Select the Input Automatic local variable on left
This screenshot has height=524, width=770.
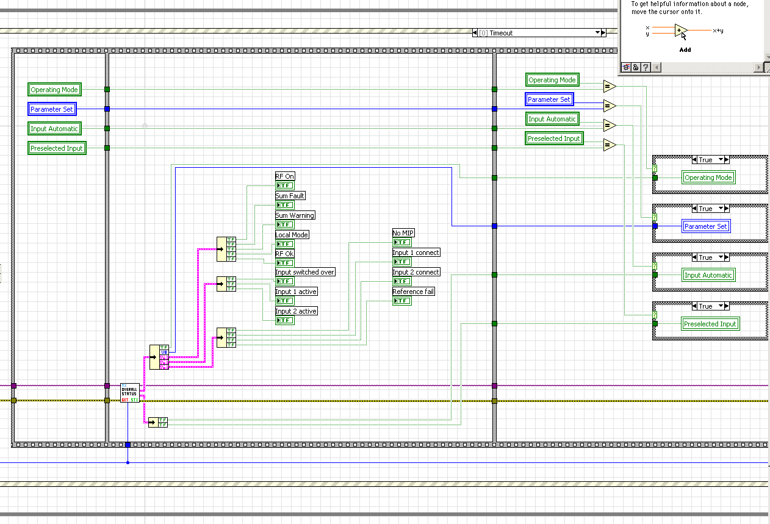pyautogui.click(x=54, y=129)
